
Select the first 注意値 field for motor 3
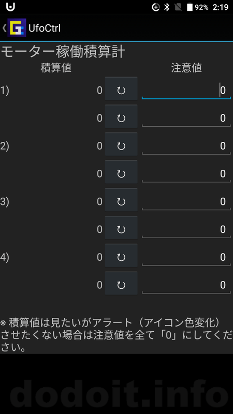pos(186,202)
